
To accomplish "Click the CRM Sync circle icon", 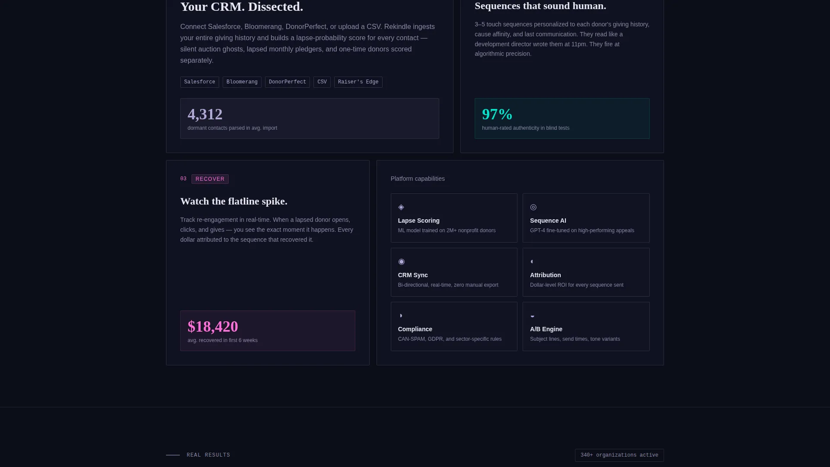I will pyautogui.click(x=401, y=262).
